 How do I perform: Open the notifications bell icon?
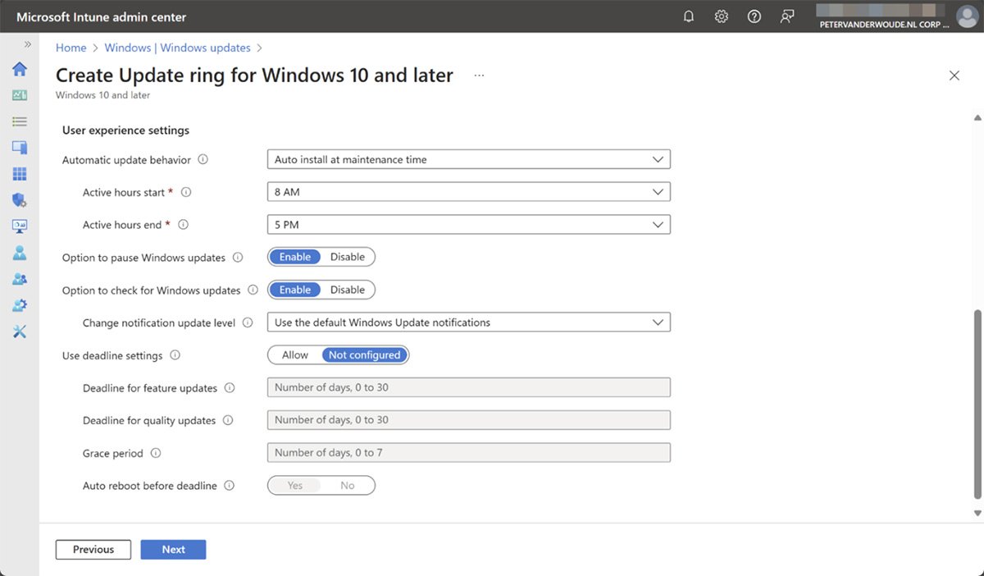click(x=689, y=16)
